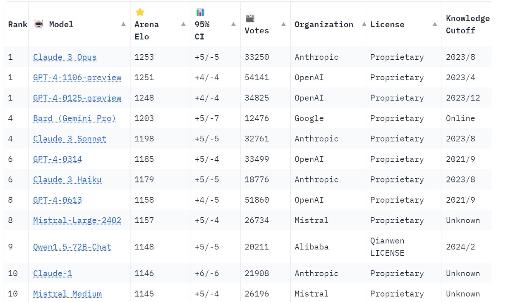Sort by License column arrow
510x302 pixels.
pos(435,24)
